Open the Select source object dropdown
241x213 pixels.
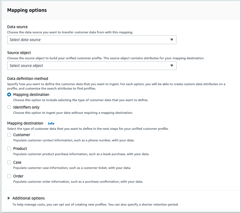(91, 66)
